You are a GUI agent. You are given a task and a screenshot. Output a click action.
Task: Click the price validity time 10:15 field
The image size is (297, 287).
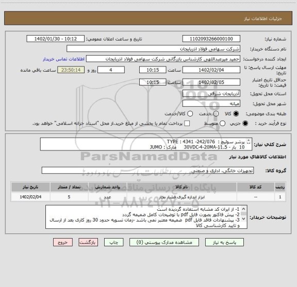point(153,82)
